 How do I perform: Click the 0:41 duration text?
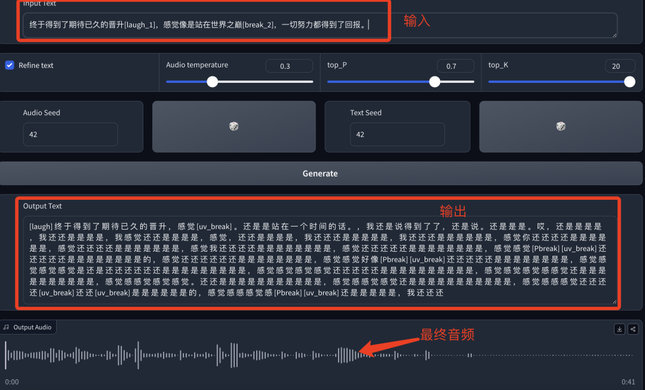click(x=628, y=382)
